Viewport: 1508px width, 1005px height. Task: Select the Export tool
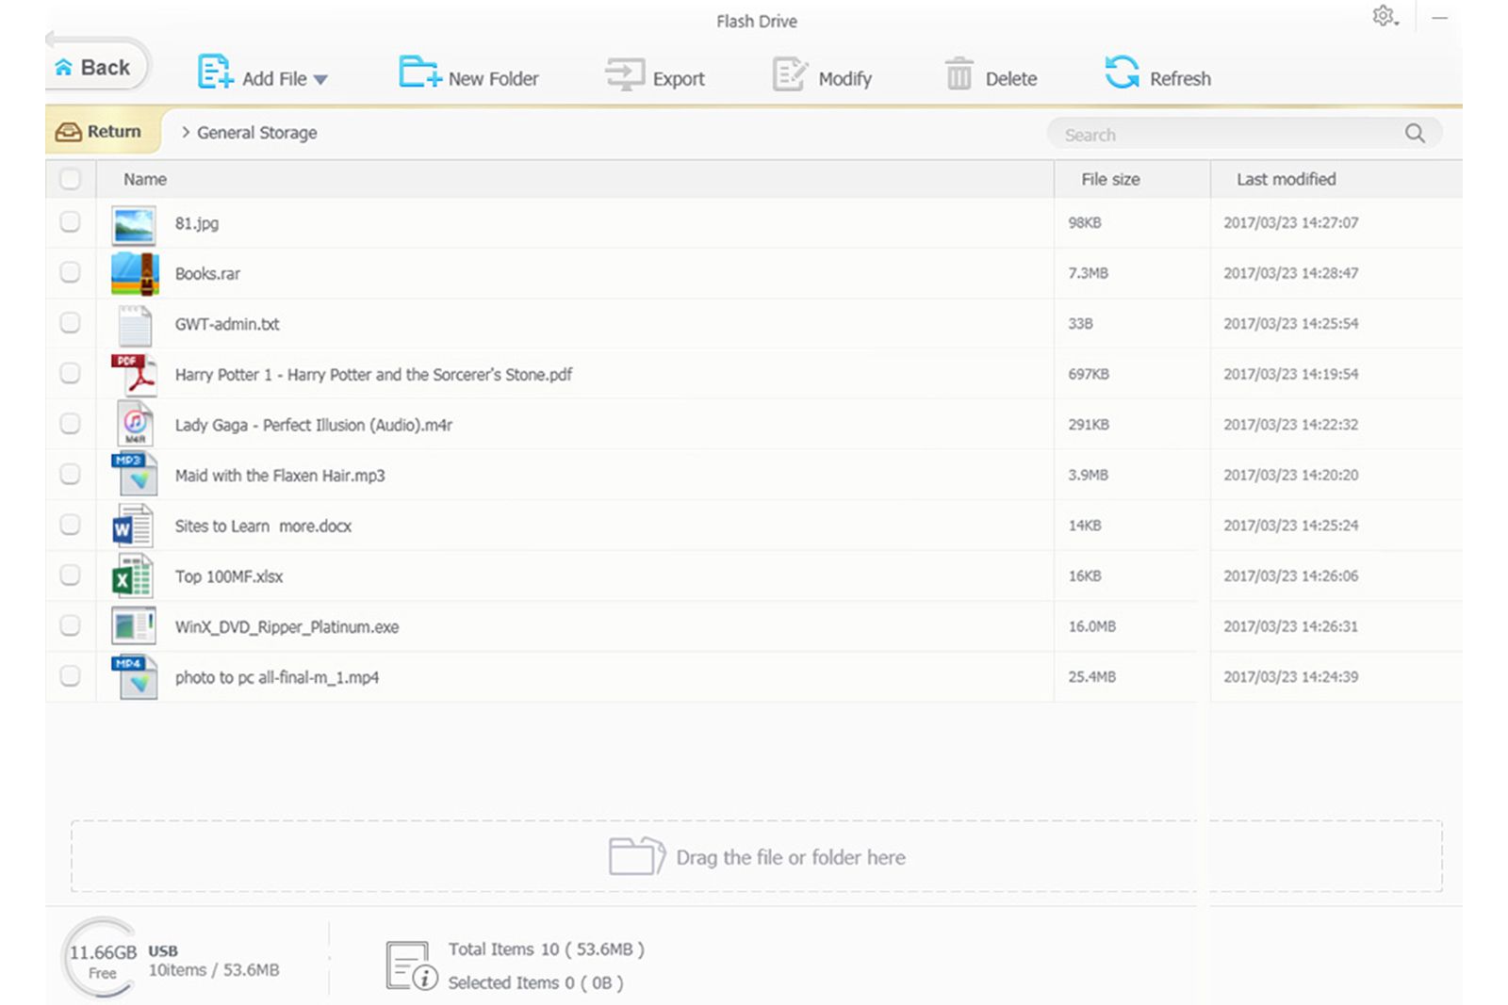(657, 77)
